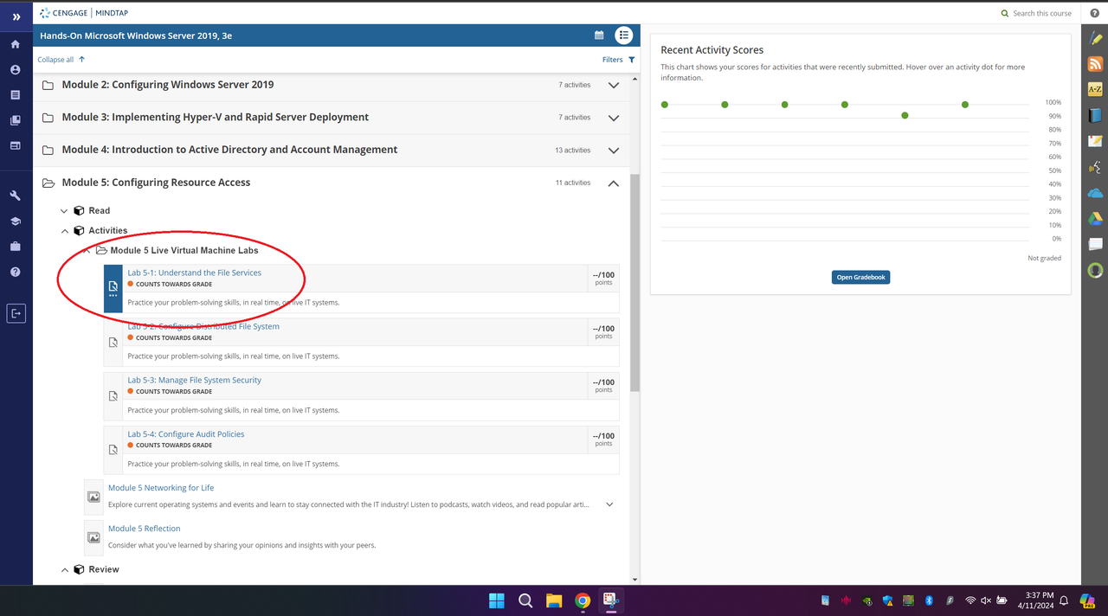Open Module 5 Networking for Life link
The image size is (1108, 616).
point(161,488)
